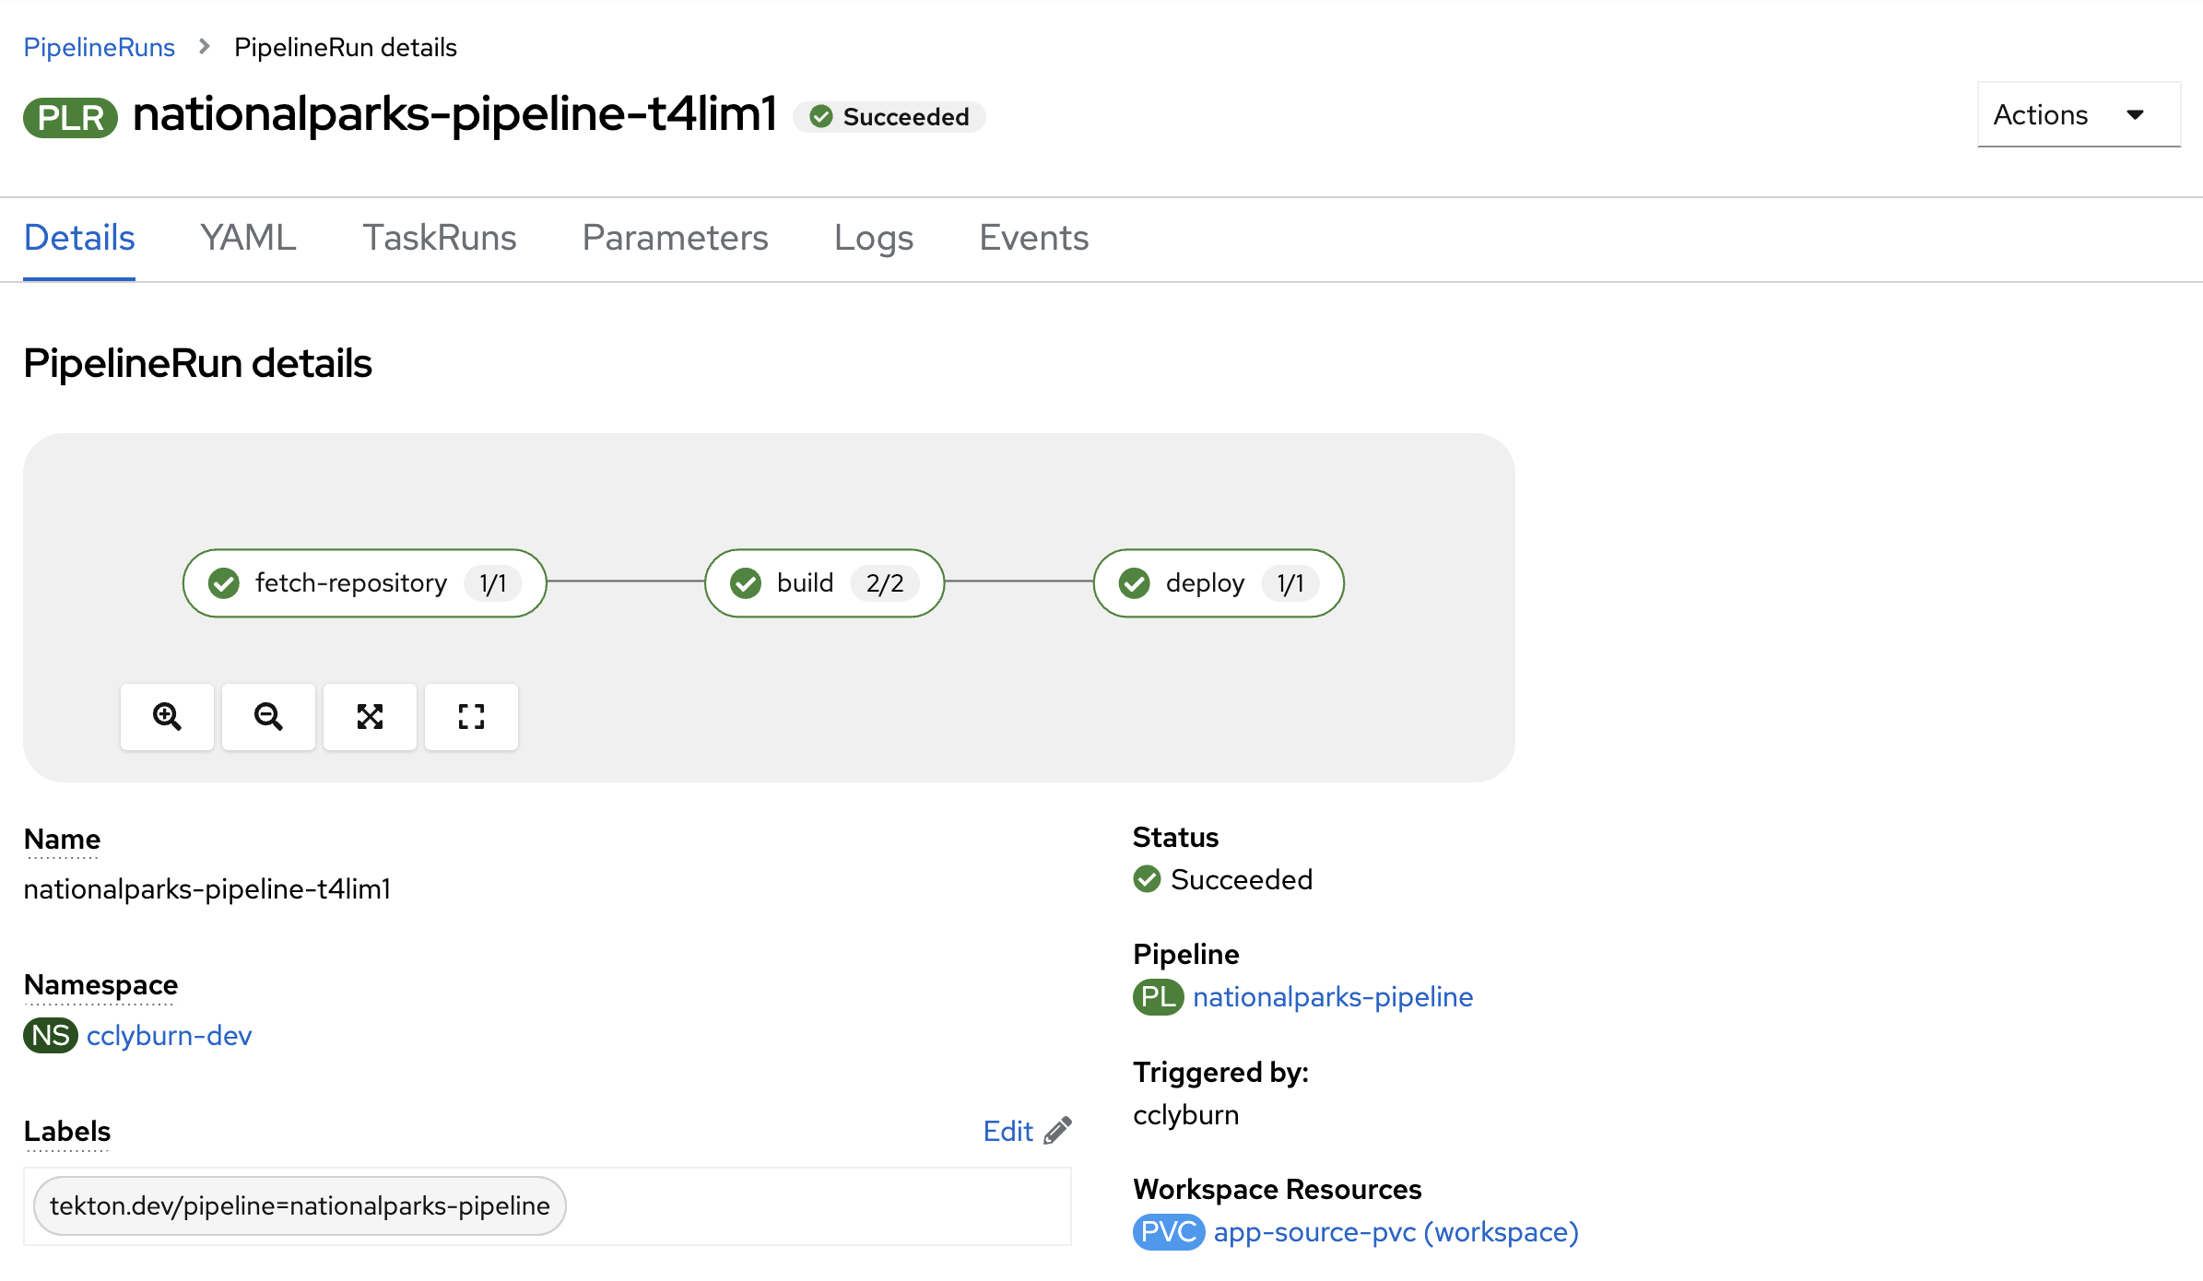Viewport: 2203px width, 1281px height.
Task: Click the tekton.dev/pipeline=nationalparks-pipeline label chip
Action: pyautogui.click(x=300, y=1205)
